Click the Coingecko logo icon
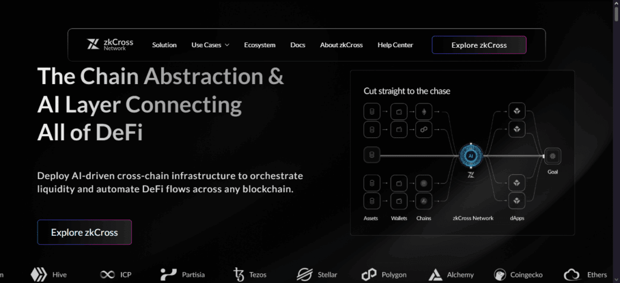 500,275
